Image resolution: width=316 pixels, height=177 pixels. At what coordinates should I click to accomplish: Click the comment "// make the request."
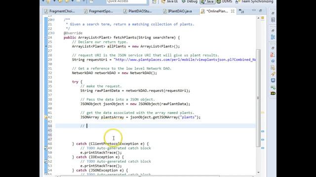point(101,87)
